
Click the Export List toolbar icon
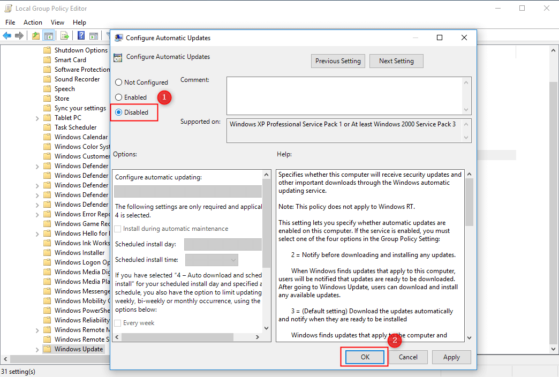(65, 36)
